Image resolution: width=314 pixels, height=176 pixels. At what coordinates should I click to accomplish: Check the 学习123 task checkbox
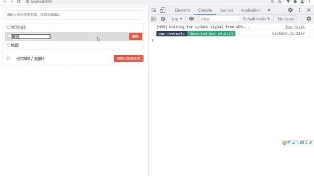click(8, 27)
